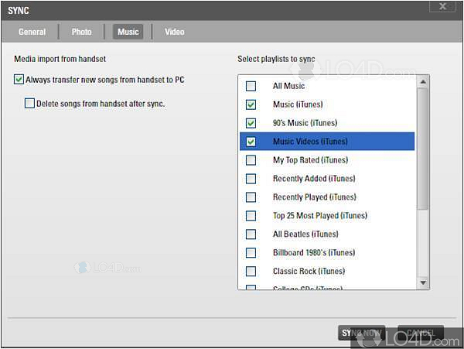
Task: Select the 'All Music' playlist label
Action: point(288,86)
